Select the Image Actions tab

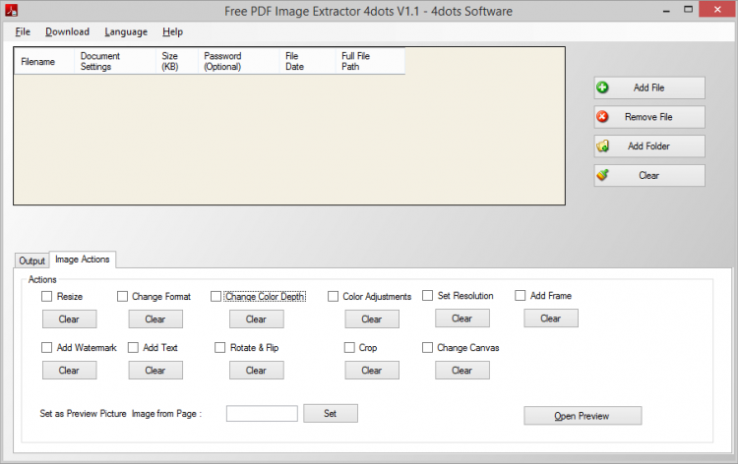[x=83, y=259]
